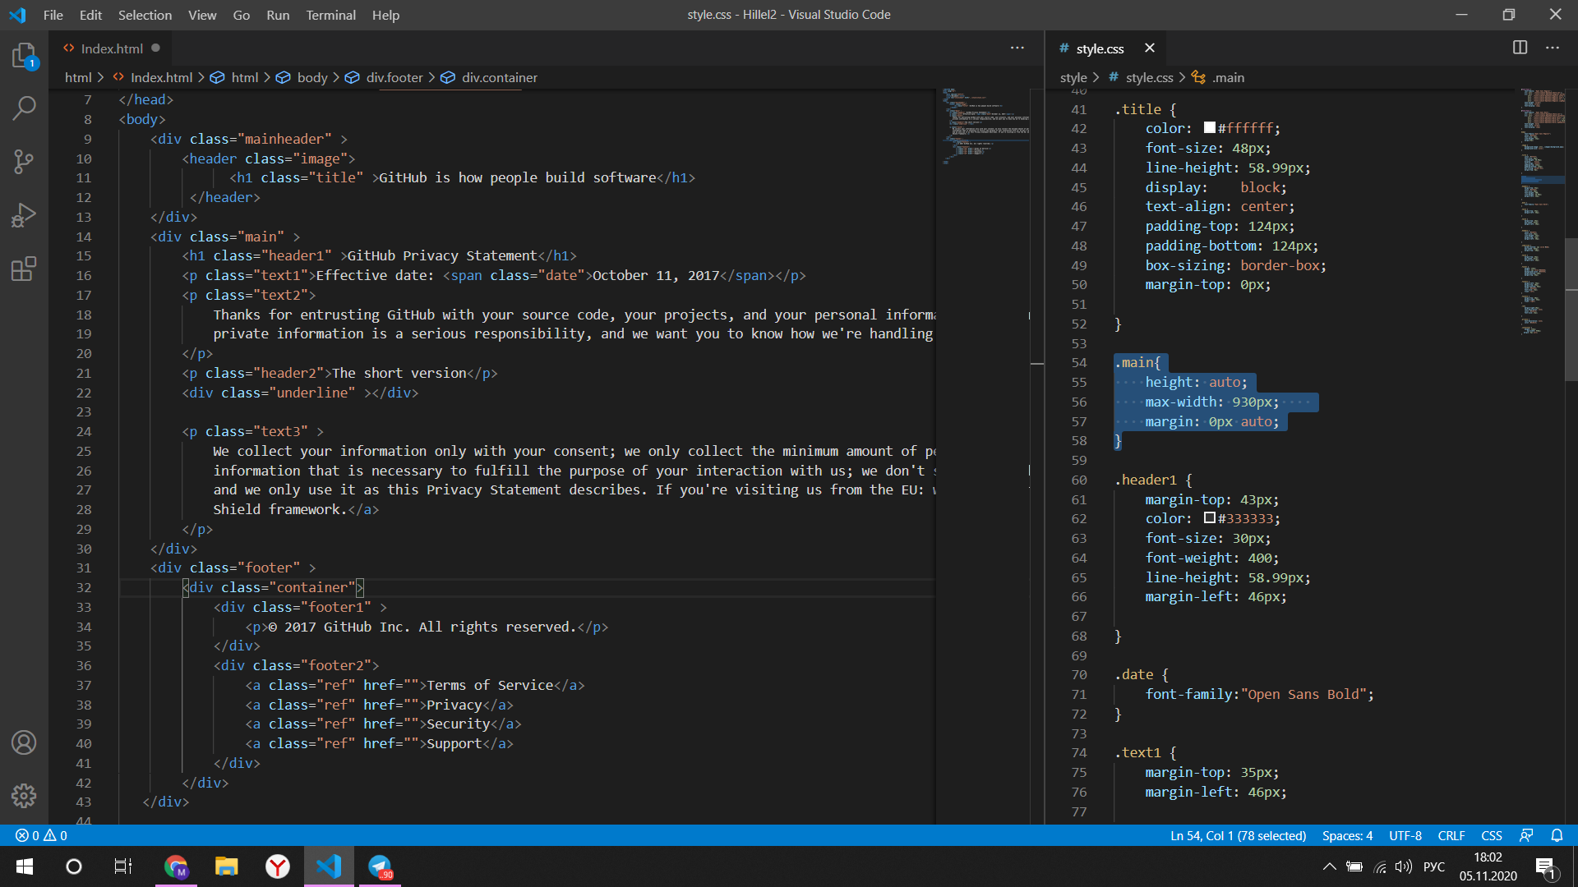Open the Go menu

click(x=241, y=15)
